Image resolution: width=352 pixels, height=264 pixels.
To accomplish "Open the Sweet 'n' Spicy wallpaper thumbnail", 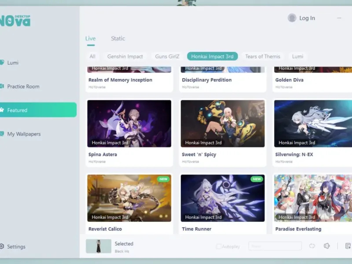I will point(223,124).
